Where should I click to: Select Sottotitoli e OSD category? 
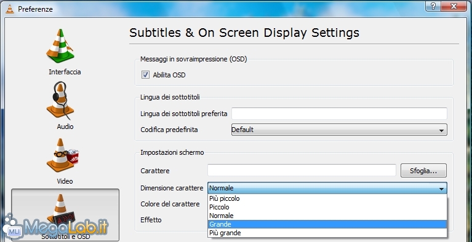click(65, 214)
